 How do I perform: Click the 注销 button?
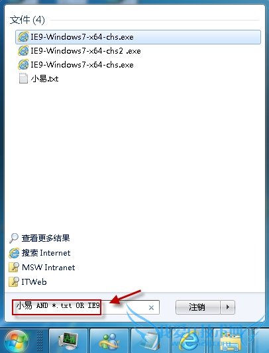tap(197, 307)
